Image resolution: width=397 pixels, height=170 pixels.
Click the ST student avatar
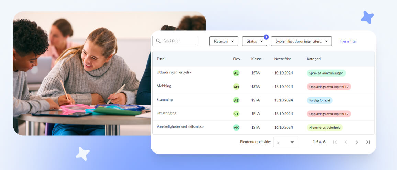click(x=236, y=114)
